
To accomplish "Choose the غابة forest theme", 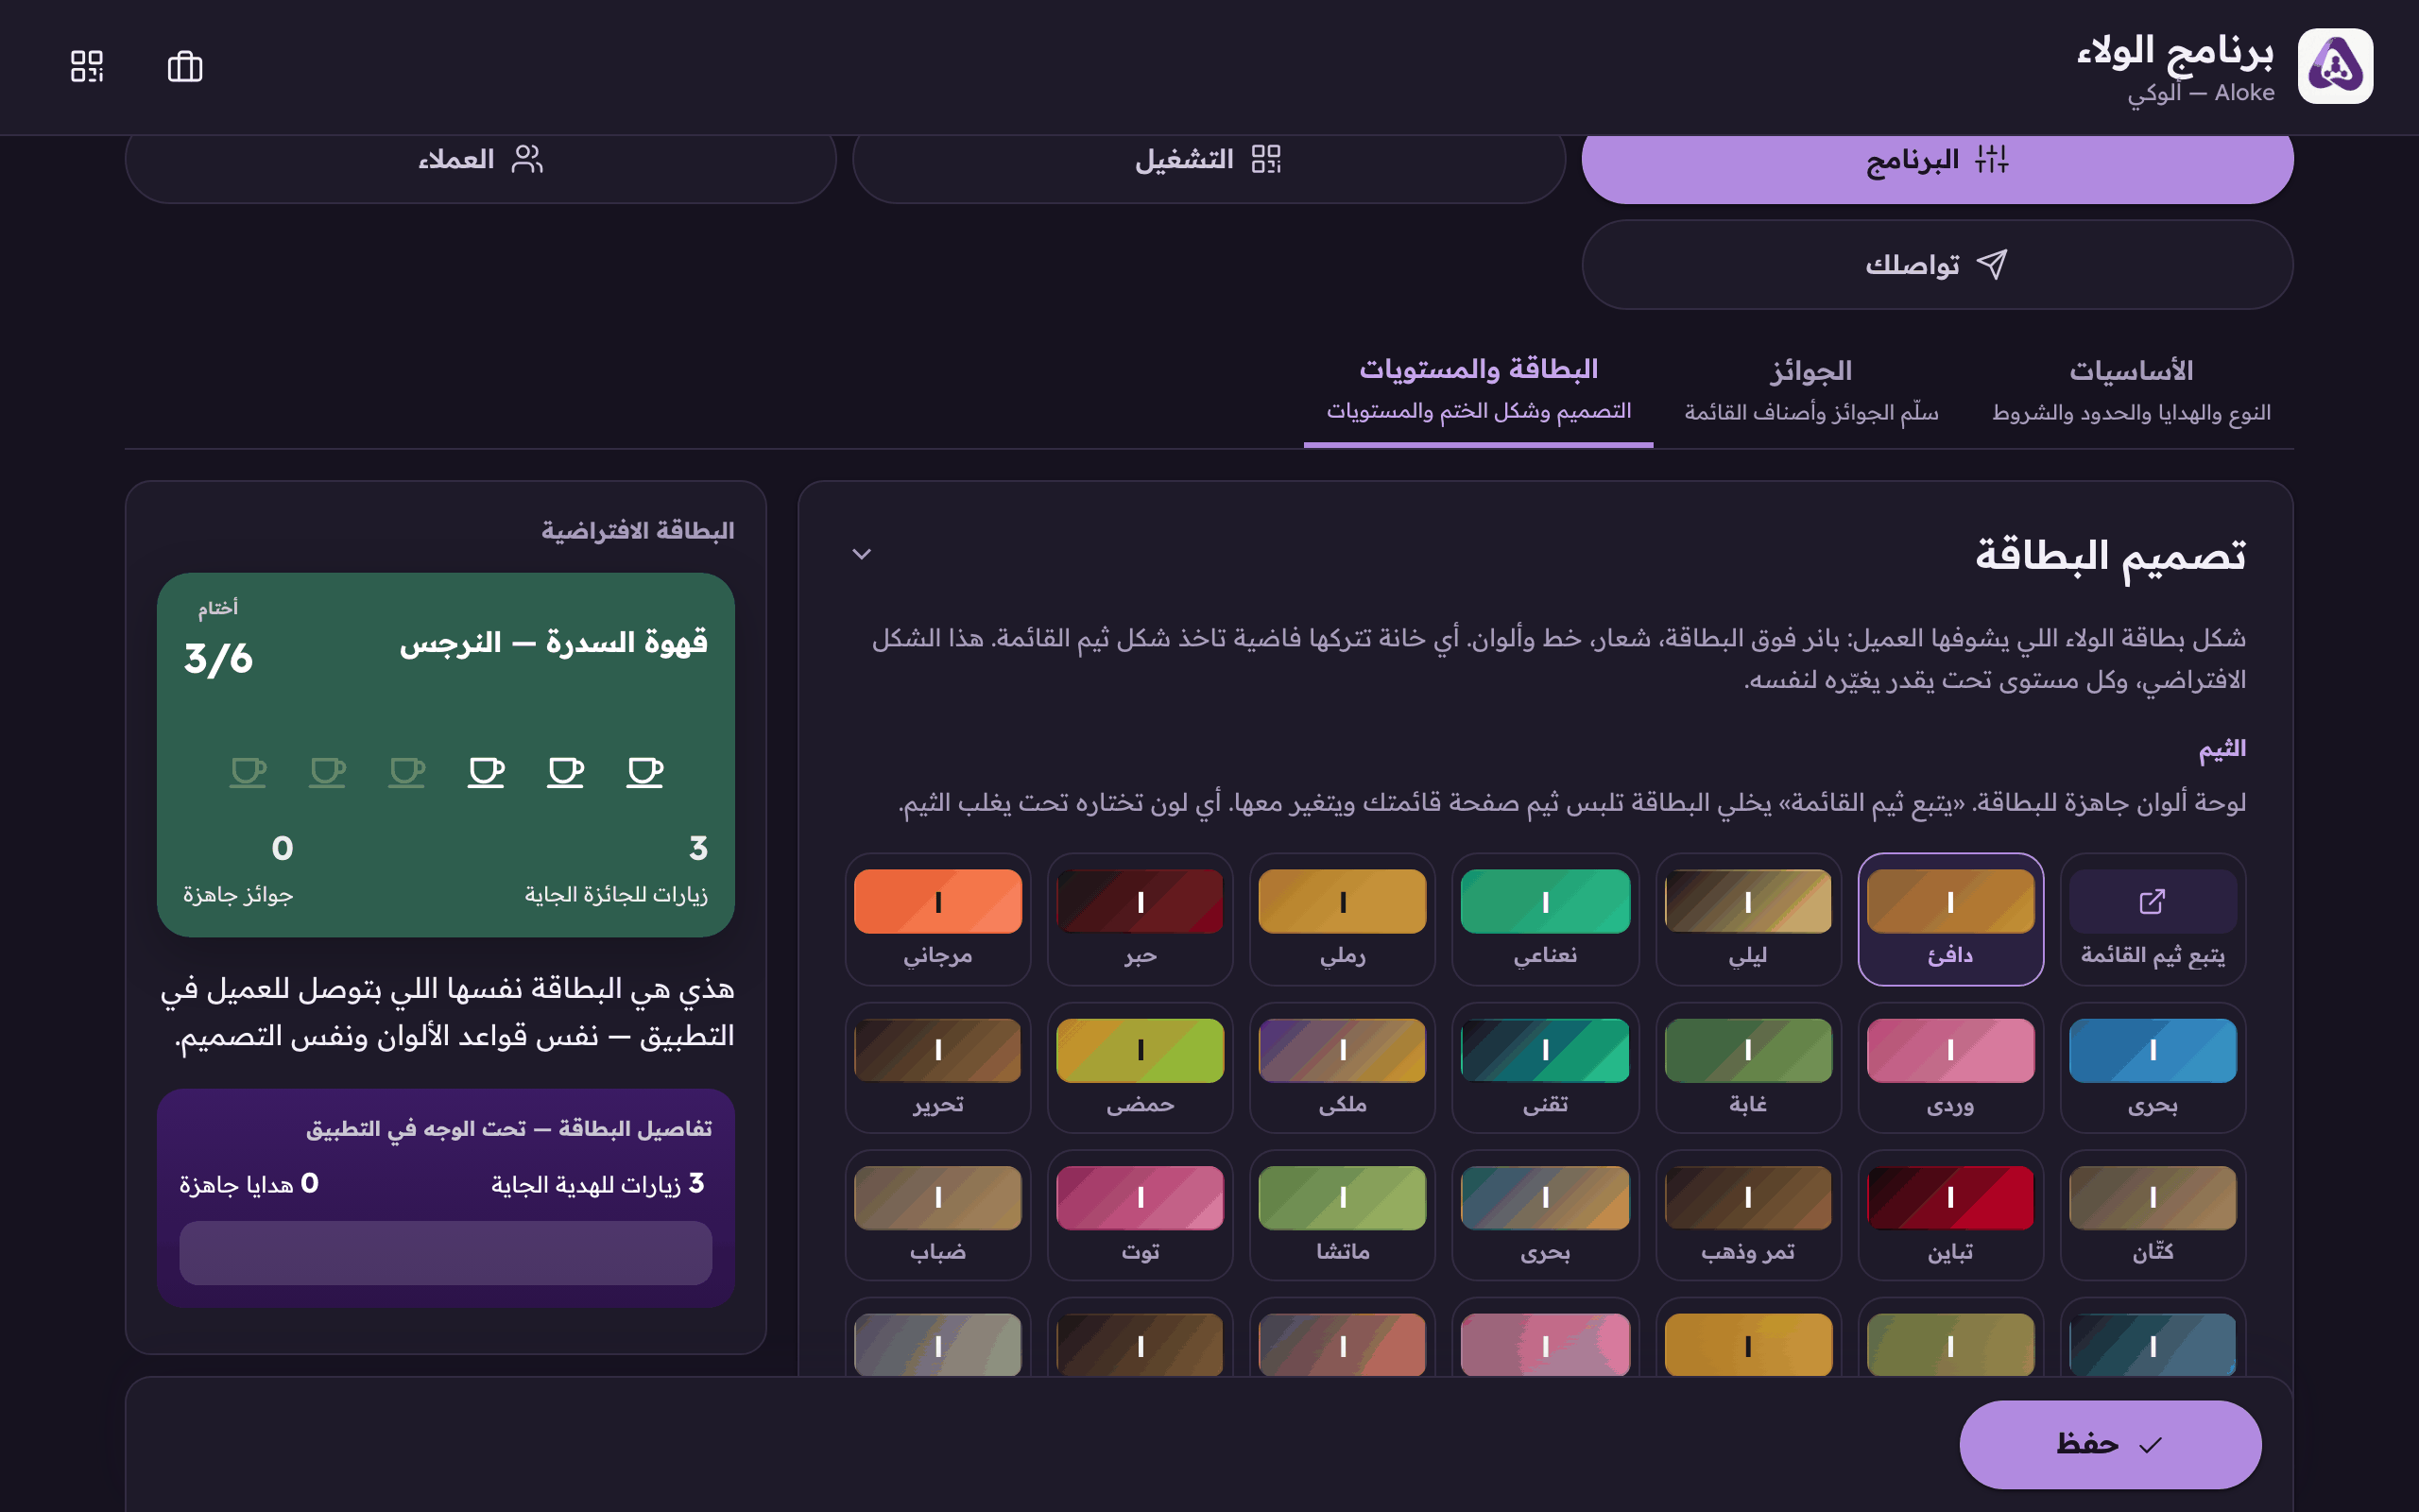I will [1747, 1067].
